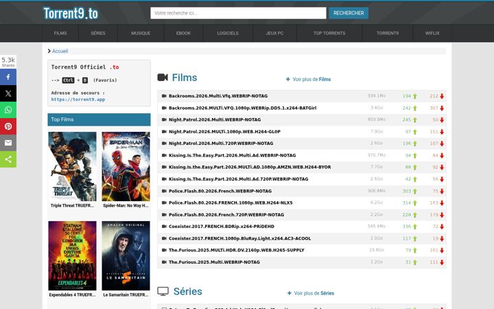Viewport: 494px width, 309px height.
Task: Click Triple Threat TRUEFR... title link
Action: 72,205
